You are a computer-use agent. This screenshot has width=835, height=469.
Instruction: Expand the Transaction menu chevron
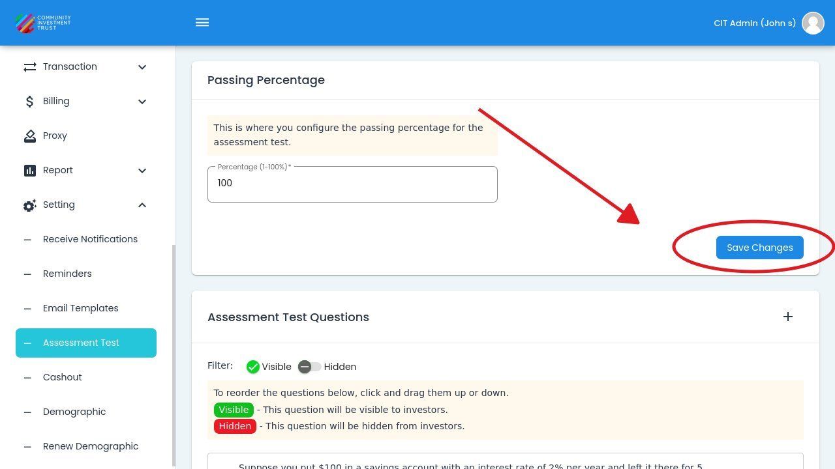[x=142, y=67]
